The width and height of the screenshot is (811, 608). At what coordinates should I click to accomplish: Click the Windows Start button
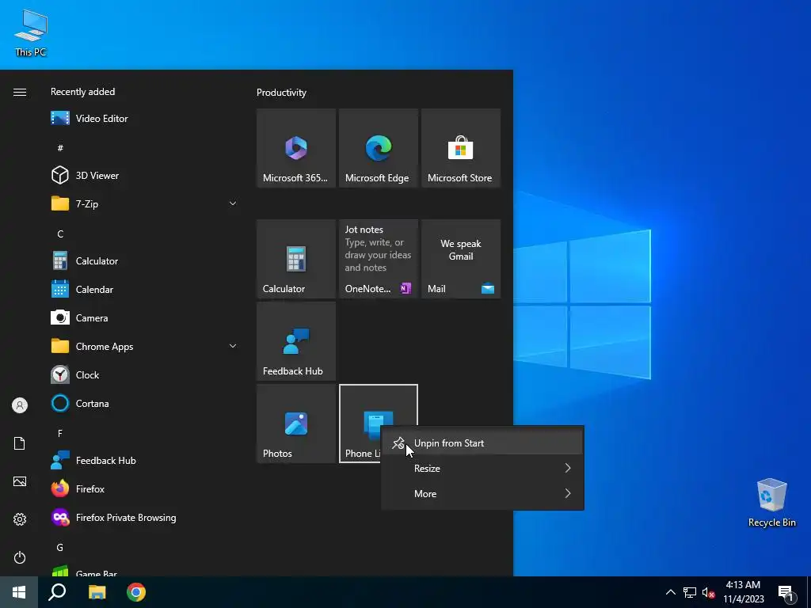point(19,592)
